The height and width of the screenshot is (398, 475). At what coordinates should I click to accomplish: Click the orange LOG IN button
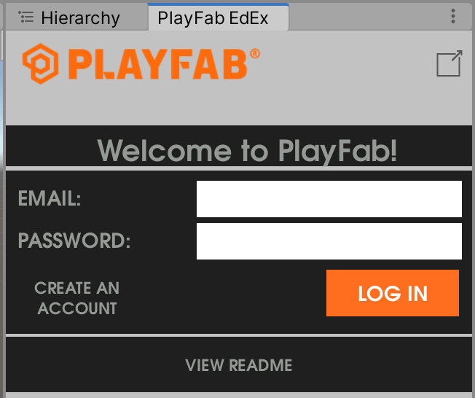coord(393,293)
